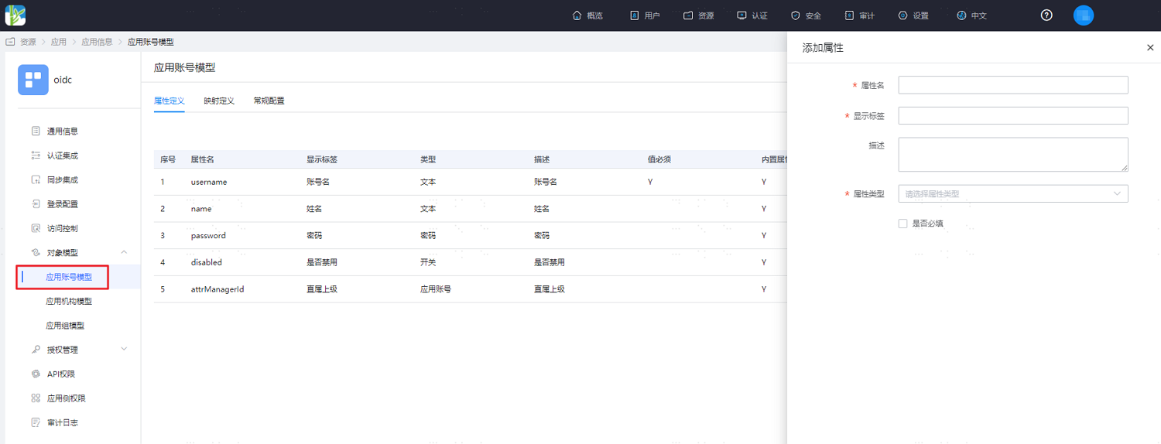The image size is (1161, 444).
Task: Go to 应用 in breadcrumb
Action: click(x=59, y=42)
